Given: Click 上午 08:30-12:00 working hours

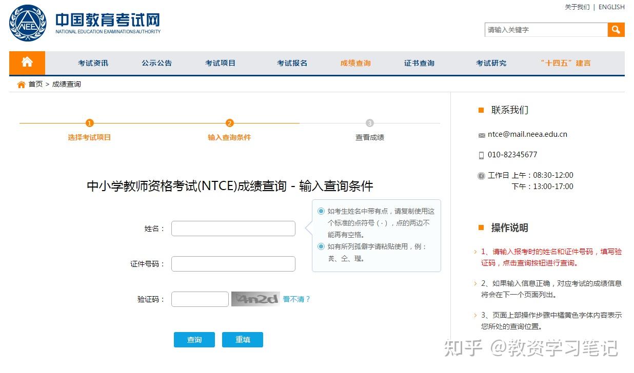Looking at the screenshot, I should [x=542, y=175].
